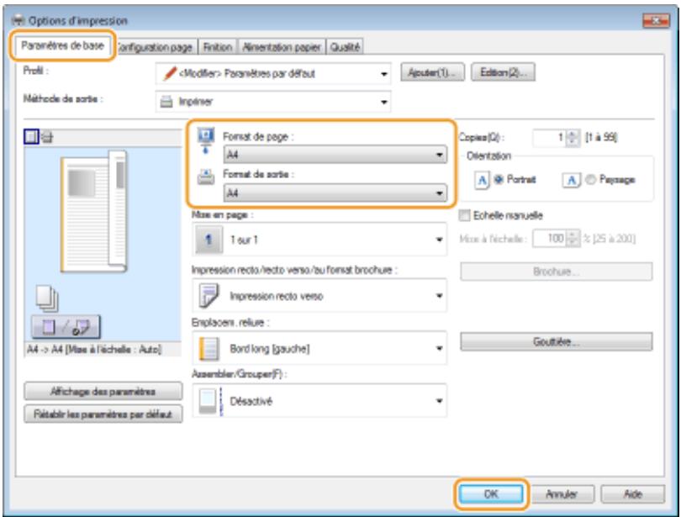Image resolution: width=681 pixels, height=517 pixels.
Task: Click the Annuler button
Action: coord(562,494)
